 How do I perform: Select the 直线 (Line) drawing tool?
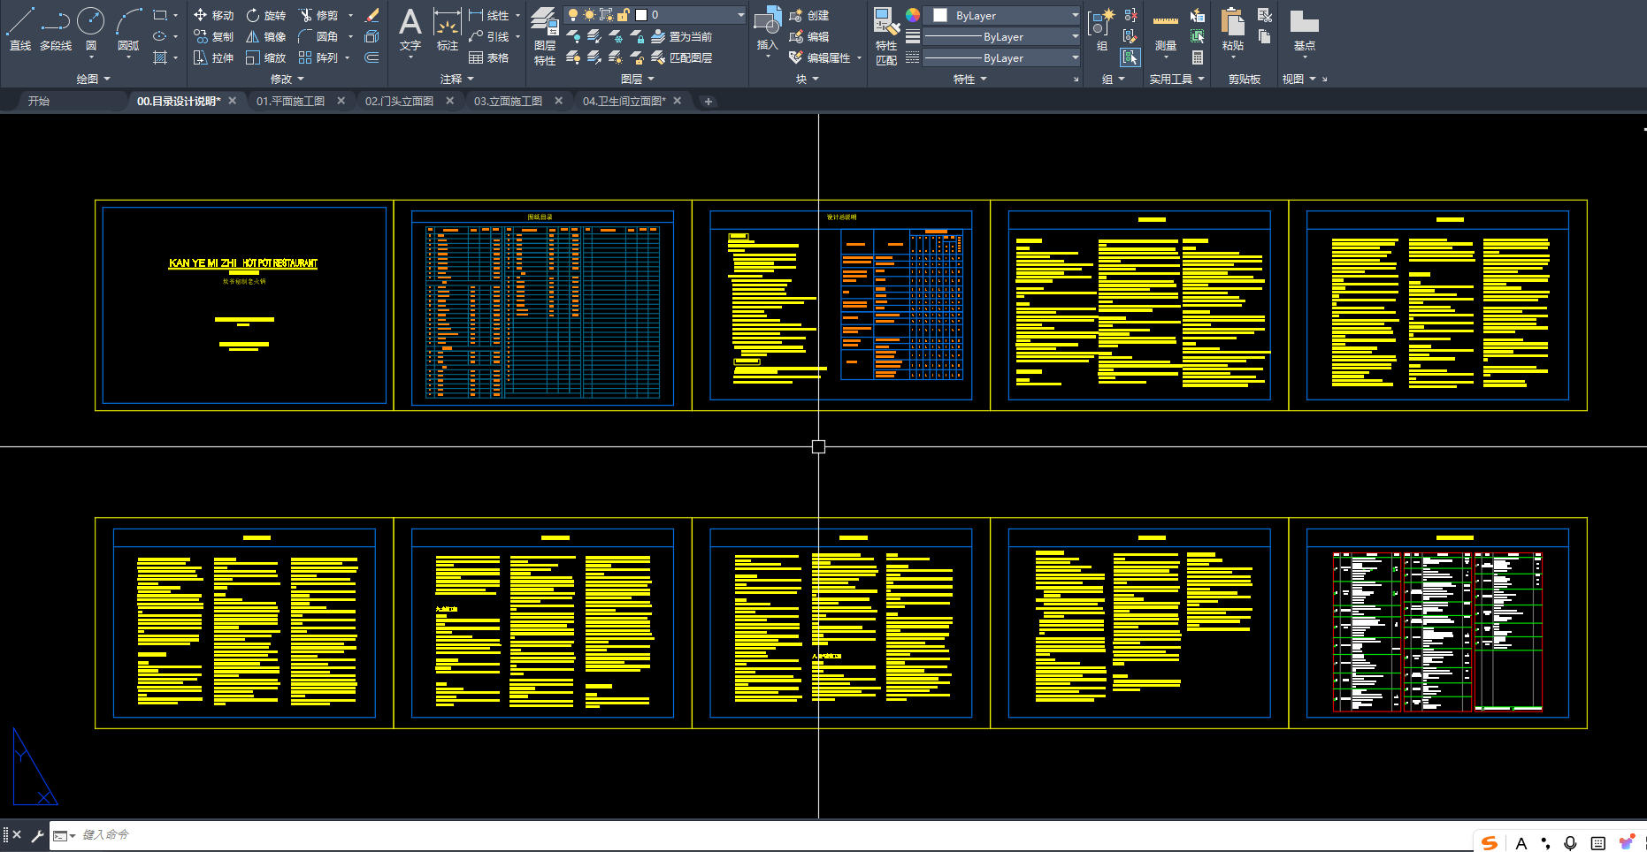tap(19, 28)
